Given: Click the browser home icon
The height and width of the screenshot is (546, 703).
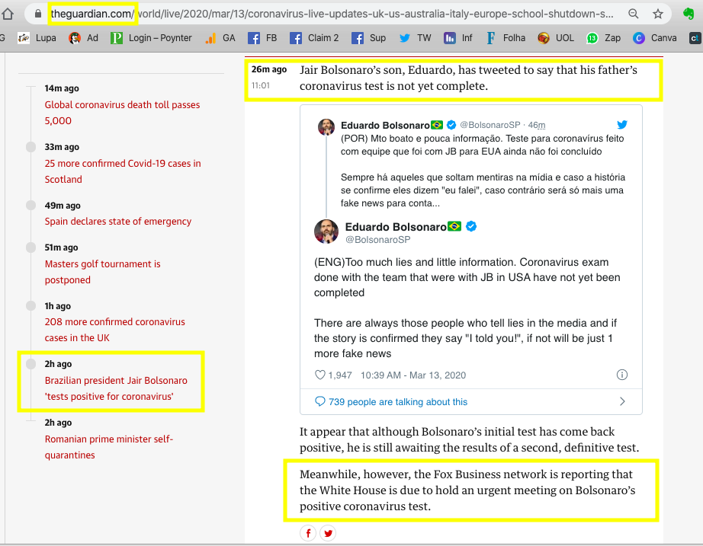Looking at the screenshot, I should (8, 14).
